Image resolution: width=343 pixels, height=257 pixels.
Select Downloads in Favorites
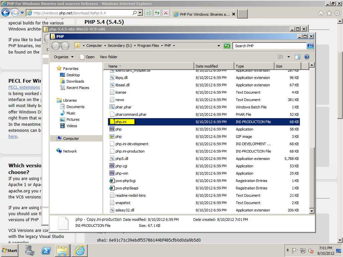point(72,81)
